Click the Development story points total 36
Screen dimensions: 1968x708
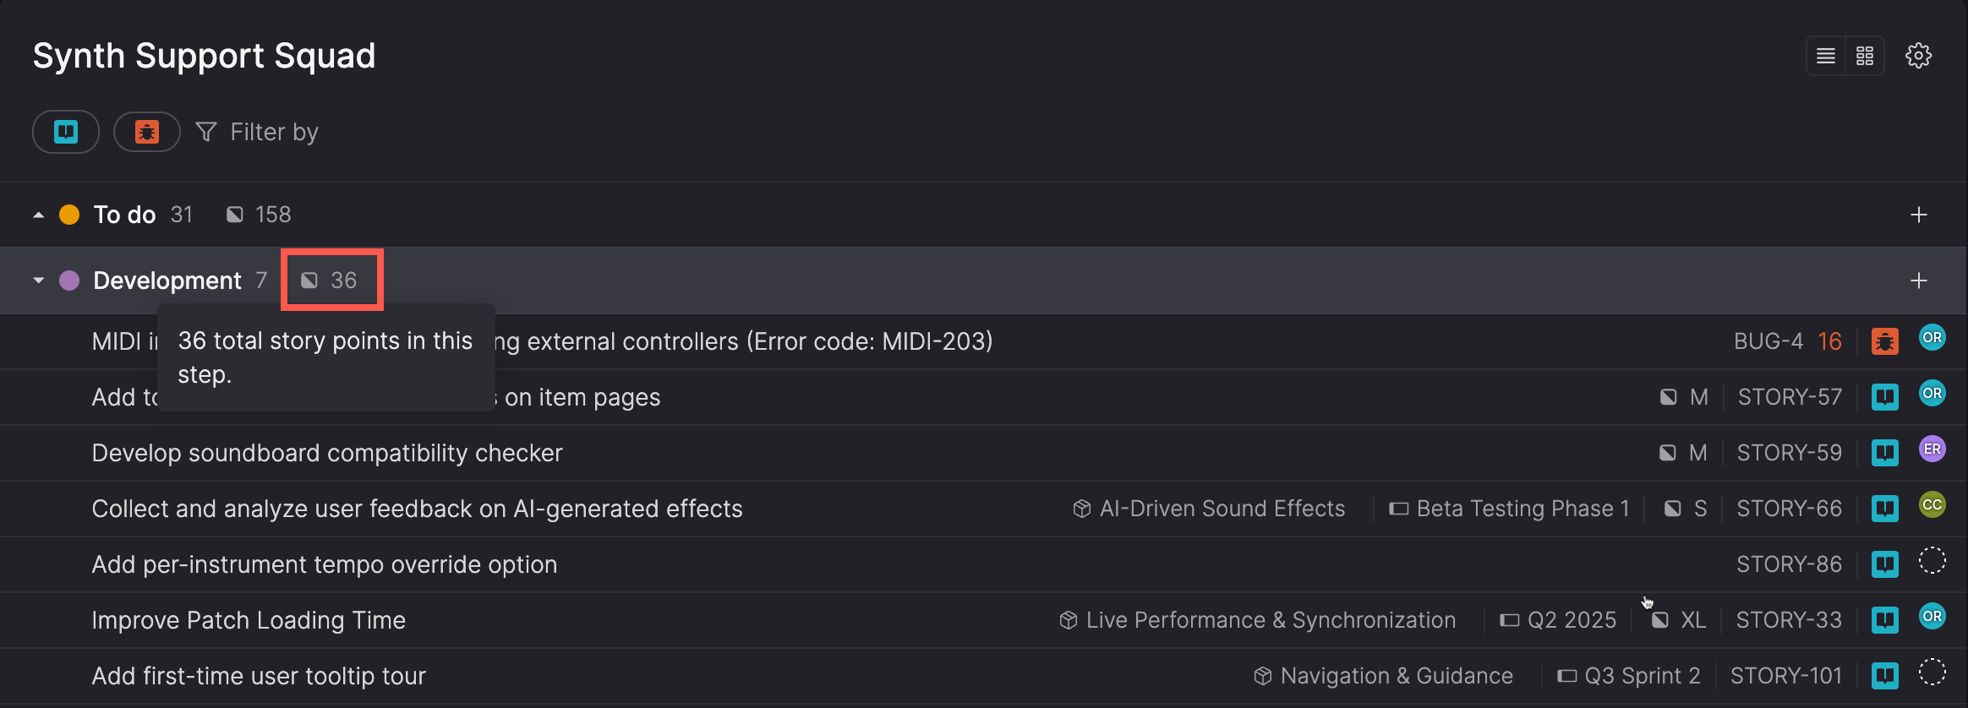[x=331, y=280]
